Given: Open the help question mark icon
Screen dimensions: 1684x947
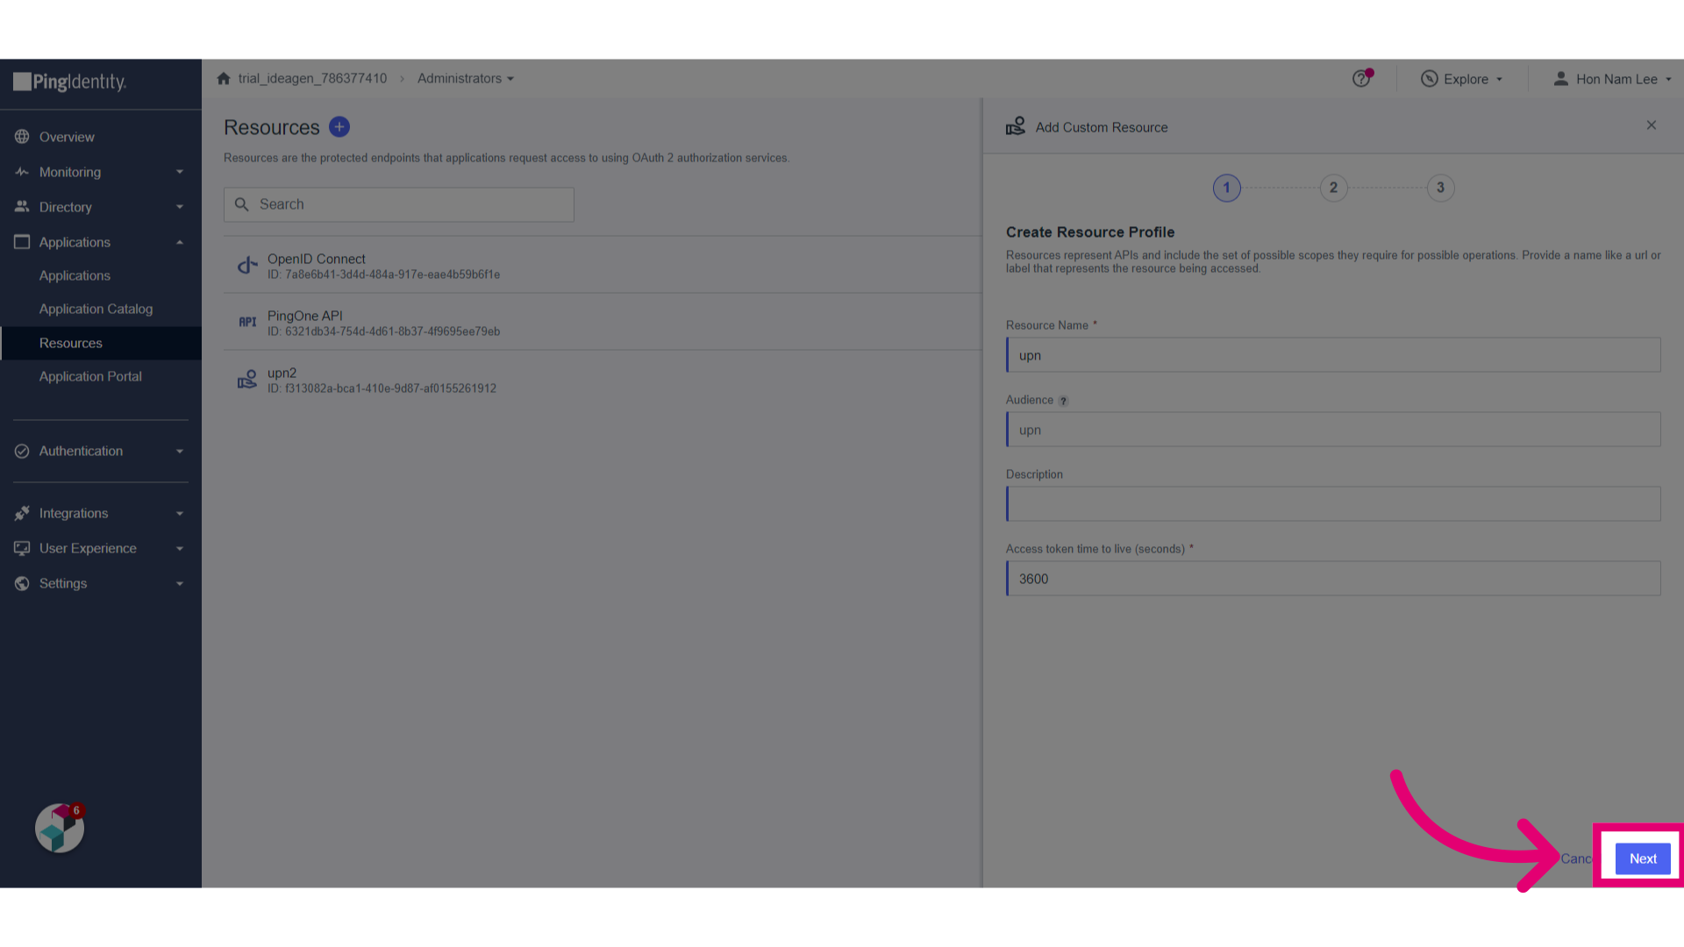Looking at the screenshot, I should coord(1361,78).
